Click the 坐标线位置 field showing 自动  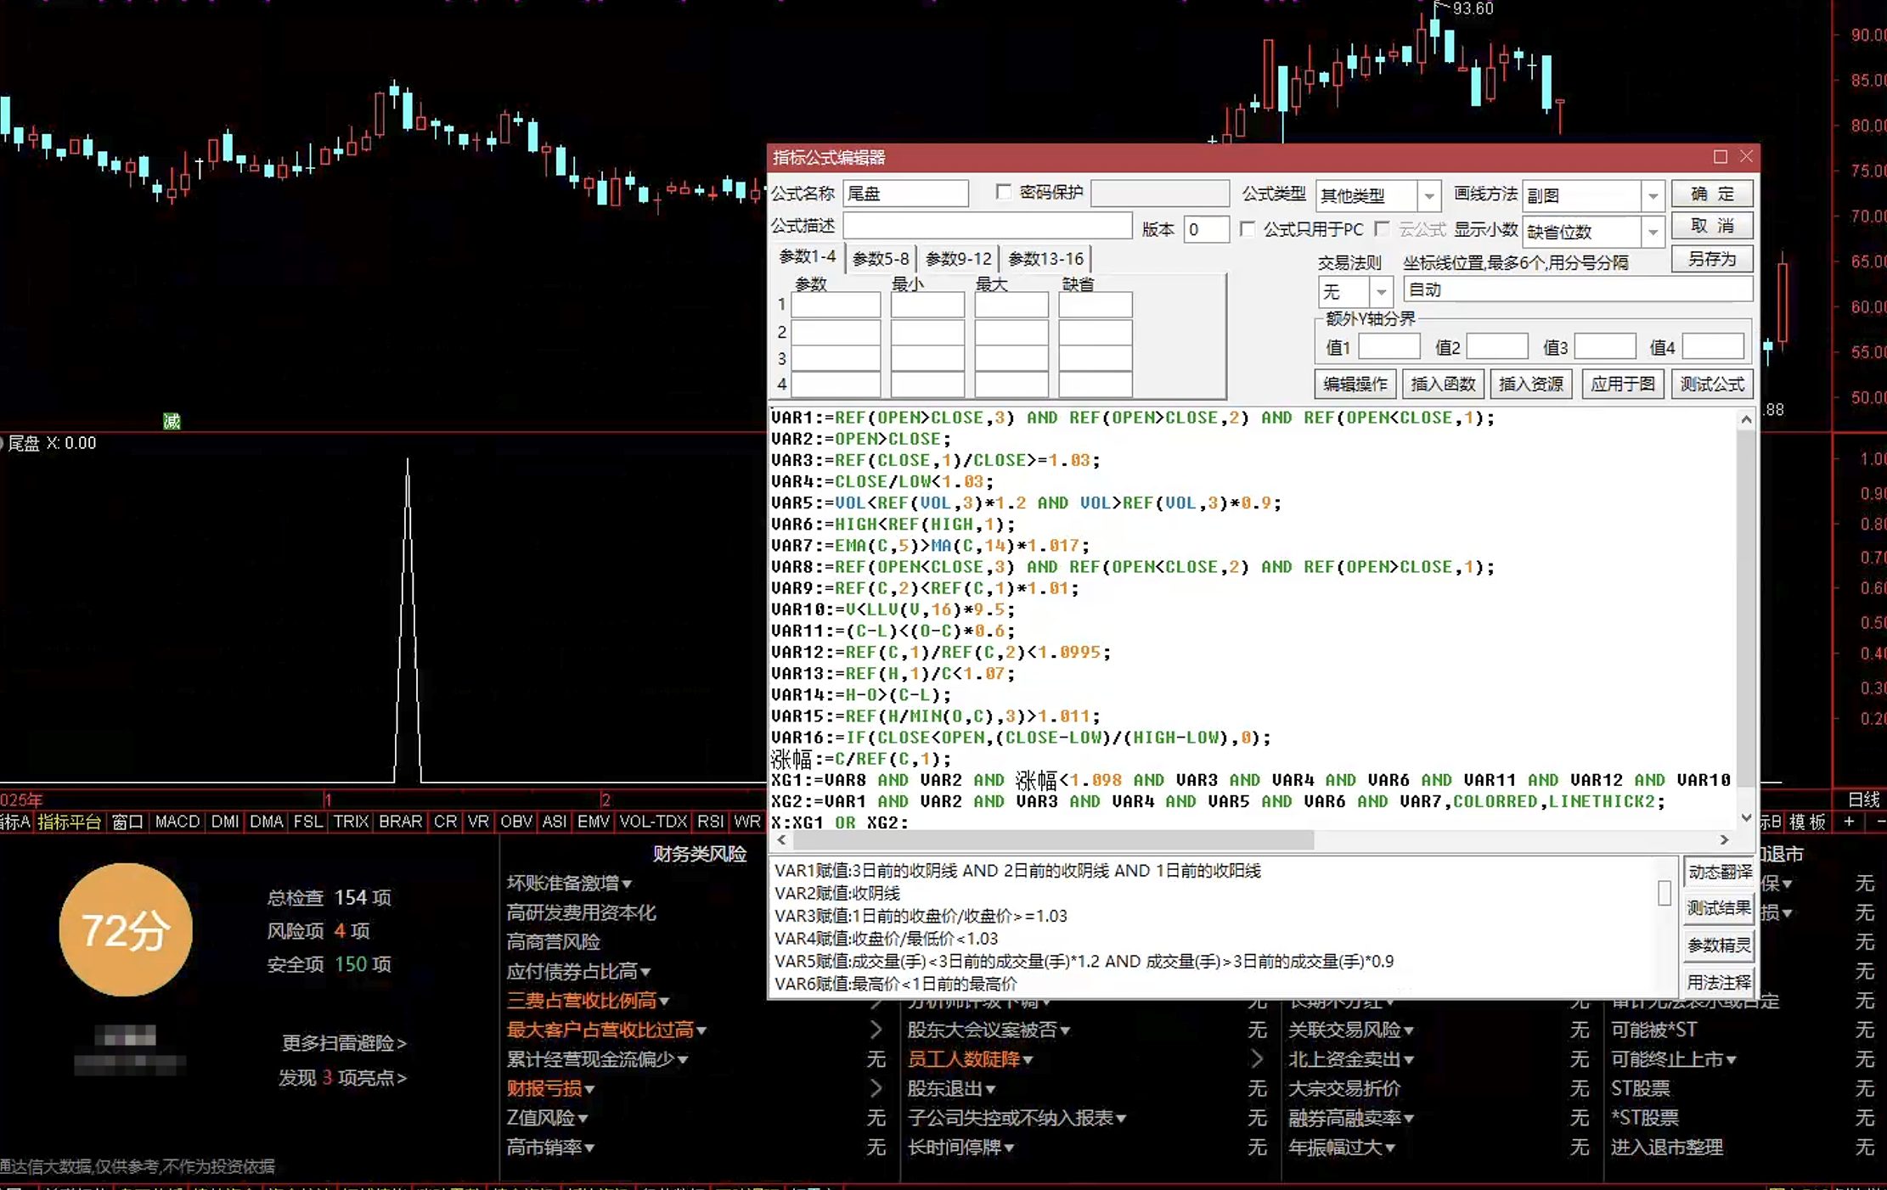pos(1577,290)
